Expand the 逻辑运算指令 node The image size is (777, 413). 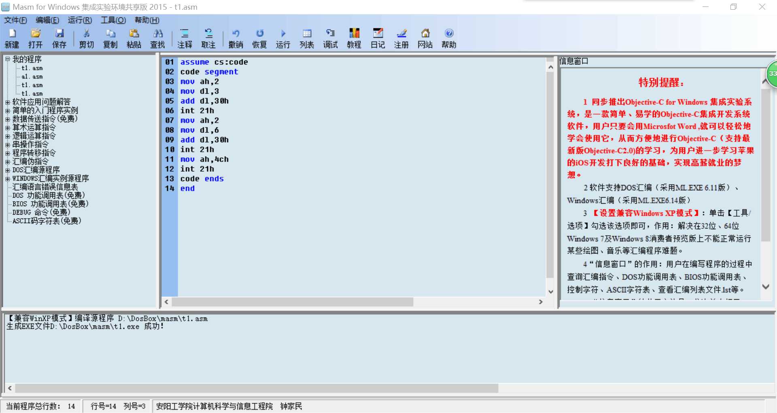[x=7, y=136]
